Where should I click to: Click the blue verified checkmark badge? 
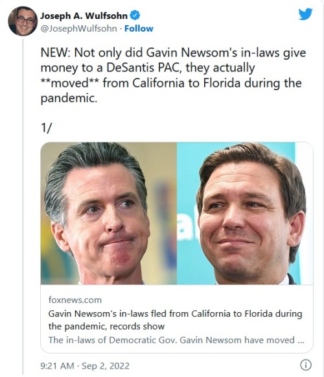tap(135, 16)
